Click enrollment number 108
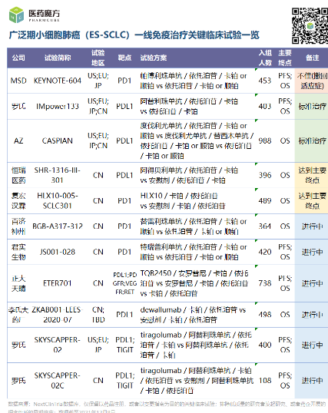This screenshot has width=328, height=413. (265, 380)
